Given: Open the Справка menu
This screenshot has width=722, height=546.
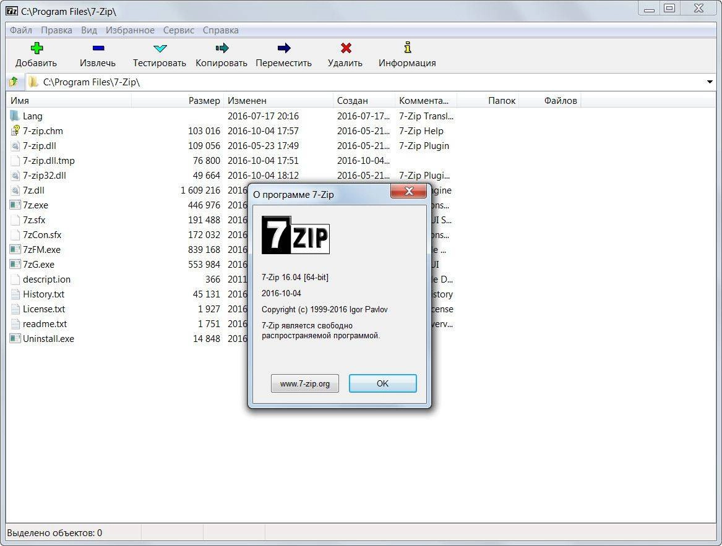Looking at the screenshot, I should [221, 30].
